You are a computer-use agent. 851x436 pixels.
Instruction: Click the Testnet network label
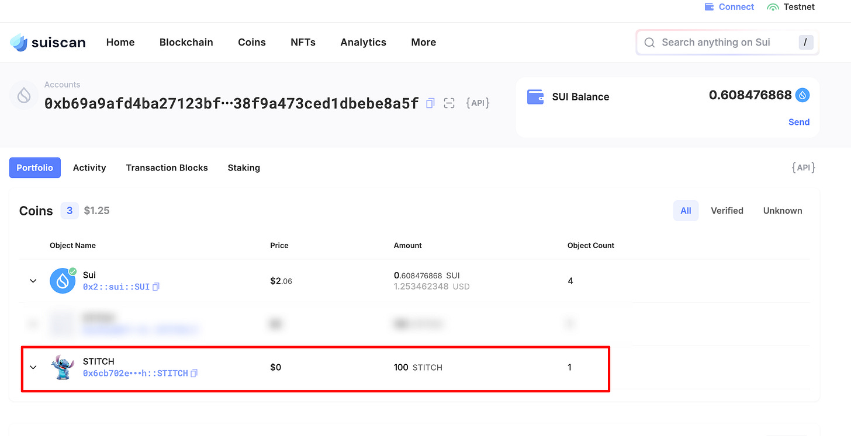pos(799,7)
